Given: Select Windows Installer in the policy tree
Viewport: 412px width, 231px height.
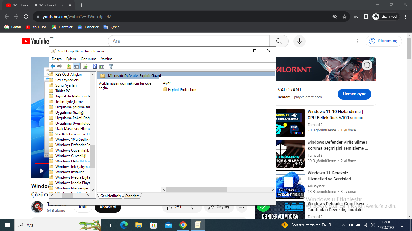Looking at the screenshot, I should click(x=69, y=172).
